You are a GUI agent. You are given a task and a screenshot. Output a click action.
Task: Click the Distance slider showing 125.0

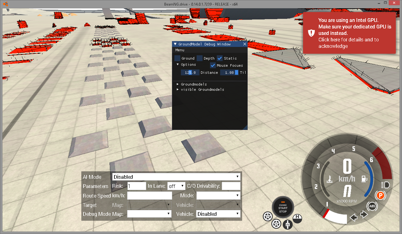click(190, 73)
